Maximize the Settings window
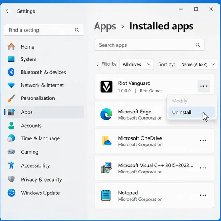 196,9
